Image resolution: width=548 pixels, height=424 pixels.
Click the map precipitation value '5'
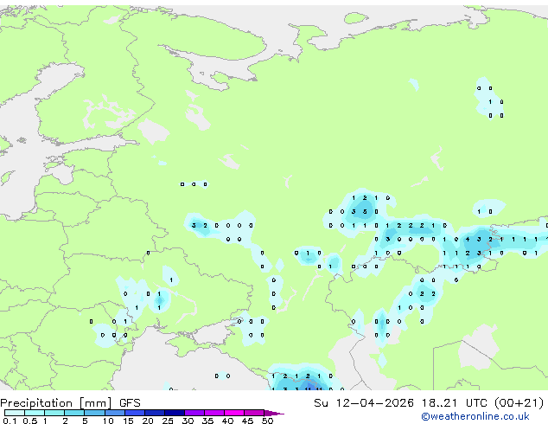tap(365, 212)
